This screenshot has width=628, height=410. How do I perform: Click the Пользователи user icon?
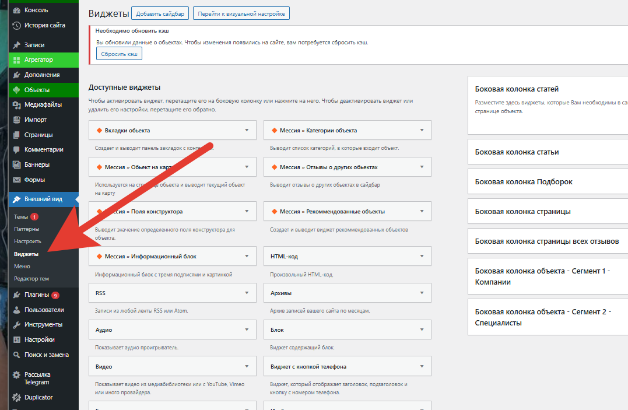point(16,310)
